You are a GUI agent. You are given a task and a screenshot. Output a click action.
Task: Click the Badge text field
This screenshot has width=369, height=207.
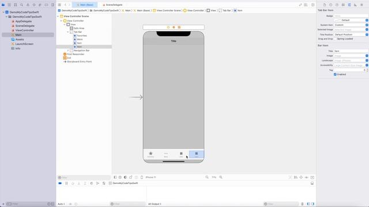pyautogui.click(x=351, y=16)
